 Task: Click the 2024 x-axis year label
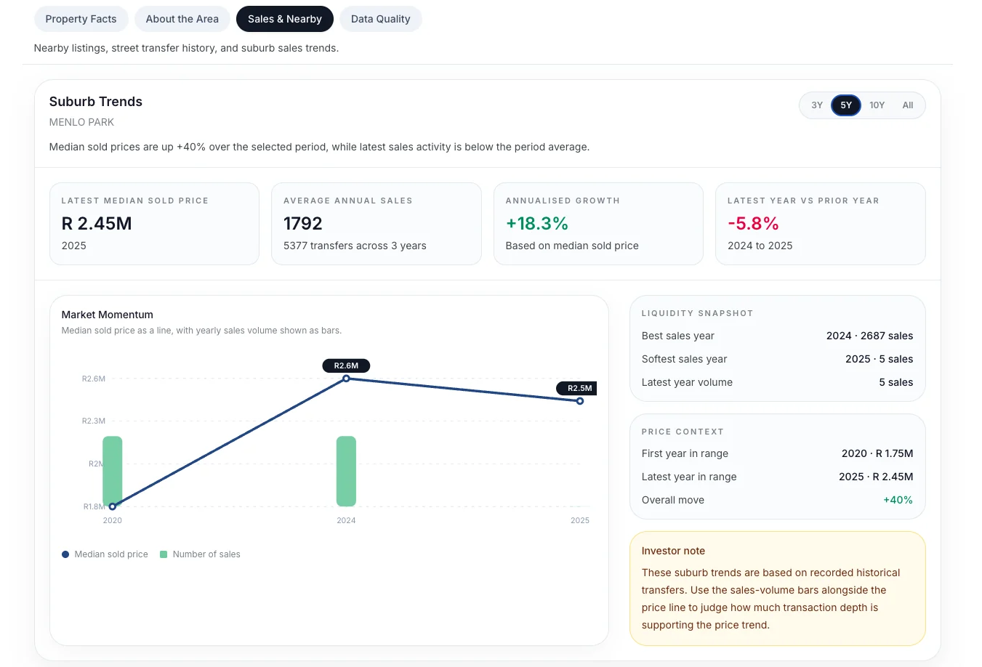[346, 520]
